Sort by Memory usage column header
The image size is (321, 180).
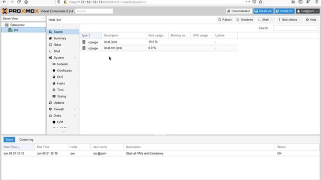[180, 35]
